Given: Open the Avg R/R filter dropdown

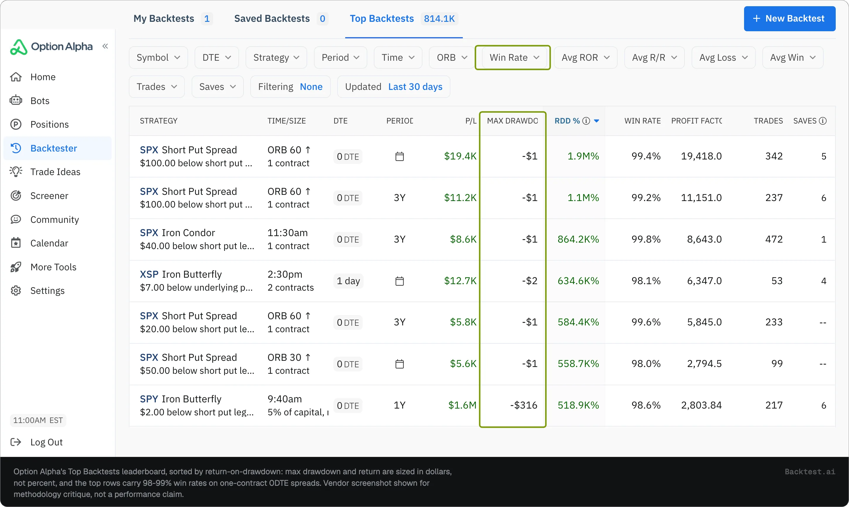Looking at the screenshot, I should [654, 57].
